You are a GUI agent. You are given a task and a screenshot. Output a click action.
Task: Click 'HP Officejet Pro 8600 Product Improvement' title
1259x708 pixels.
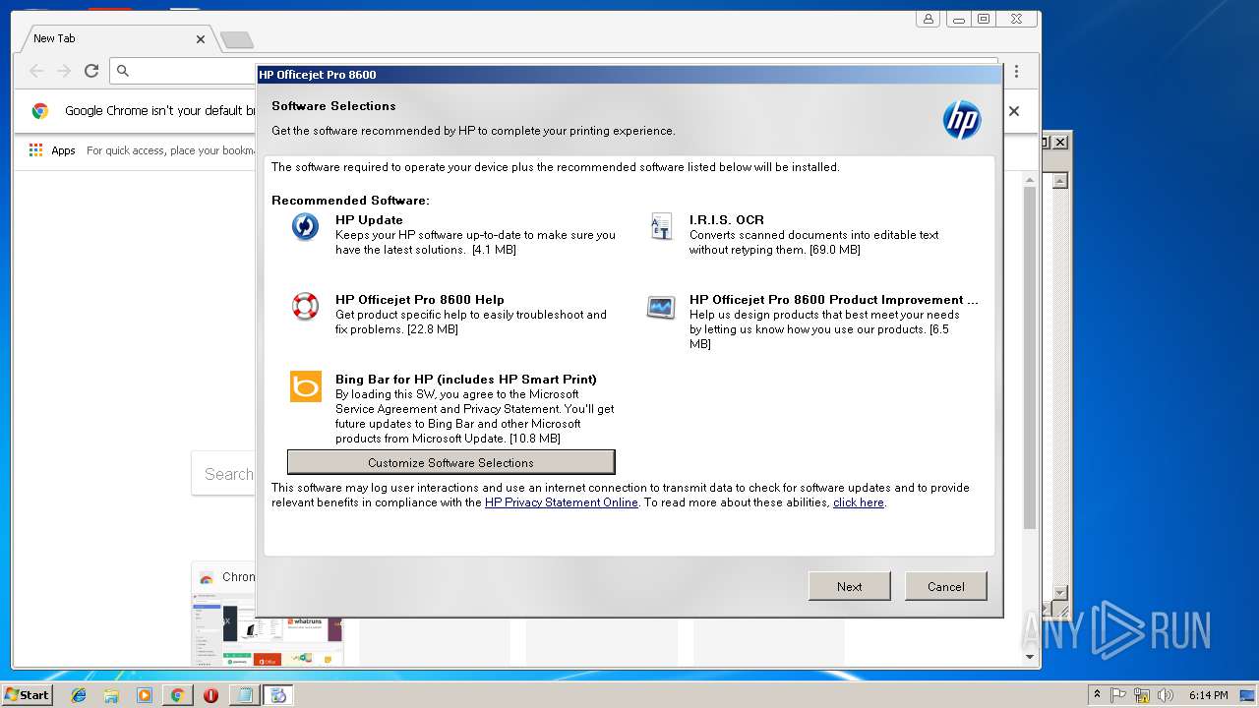tap(834, 300)
